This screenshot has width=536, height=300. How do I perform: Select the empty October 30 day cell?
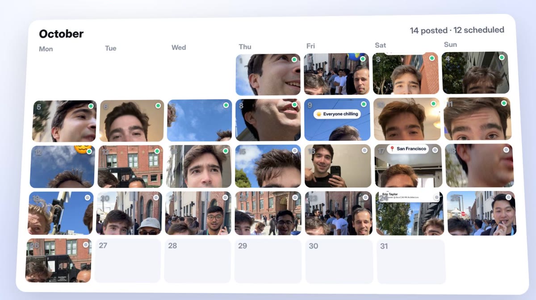coord(339,262)
